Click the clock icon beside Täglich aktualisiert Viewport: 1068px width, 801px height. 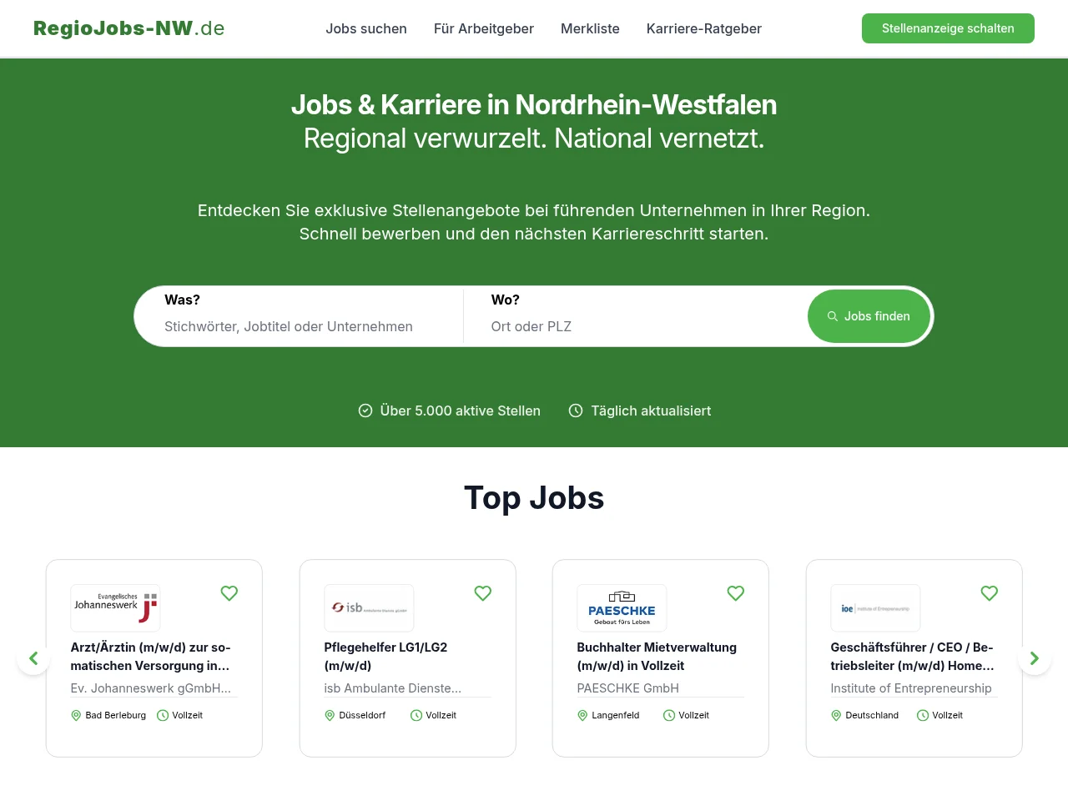point(576,411)
